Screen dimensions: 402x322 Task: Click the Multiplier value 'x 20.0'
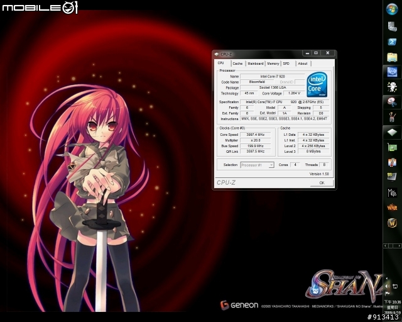coord(256,140)
